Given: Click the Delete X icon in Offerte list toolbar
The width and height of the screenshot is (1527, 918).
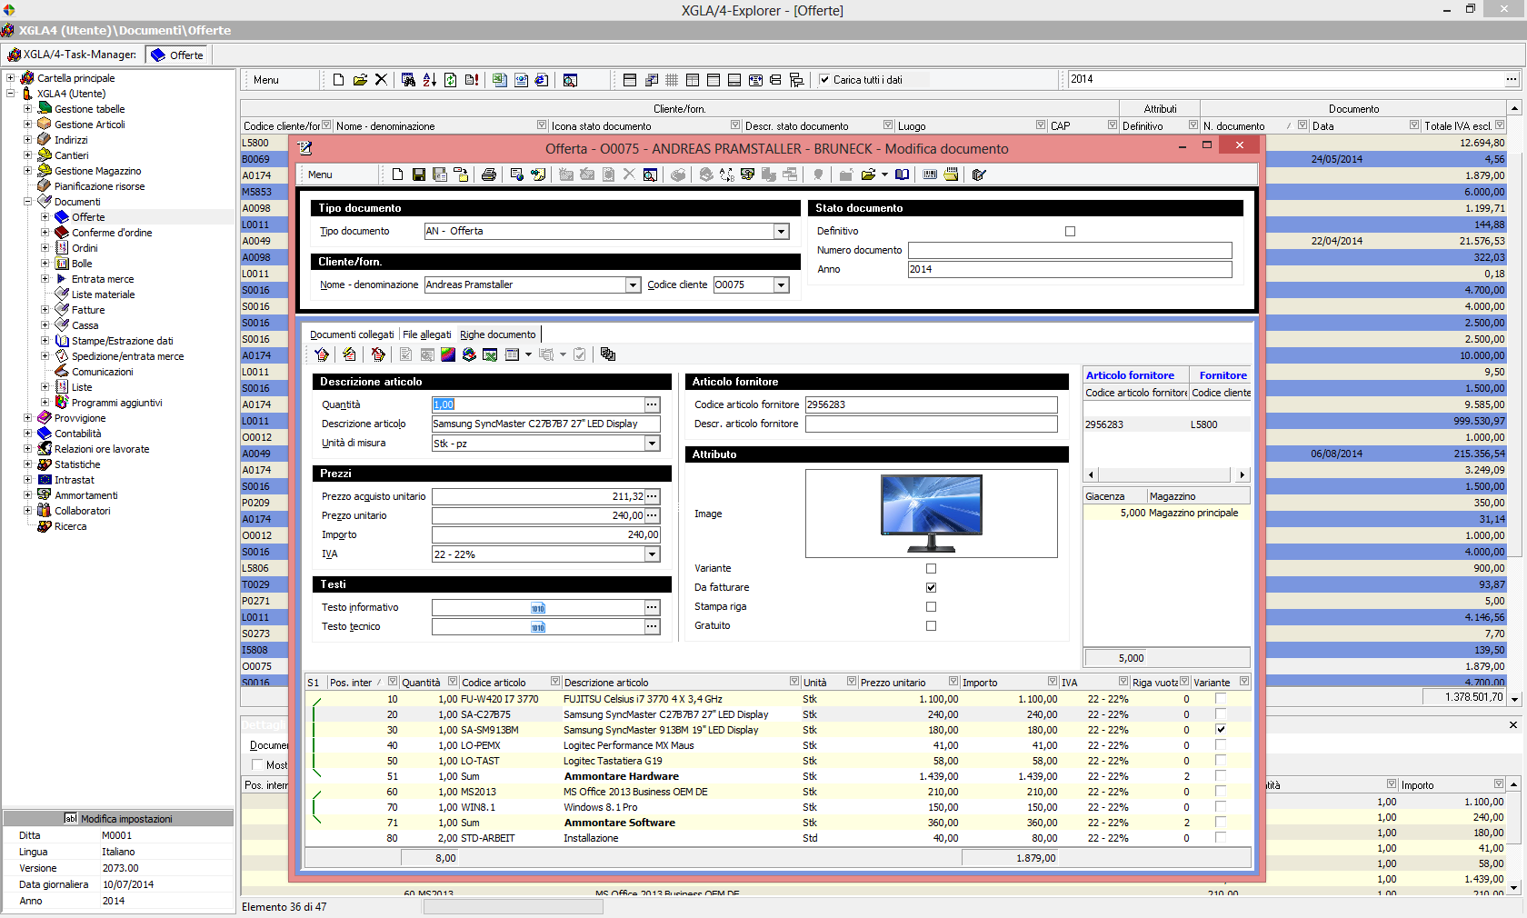Looking at the screenshot, I should (x=381, y=80).
